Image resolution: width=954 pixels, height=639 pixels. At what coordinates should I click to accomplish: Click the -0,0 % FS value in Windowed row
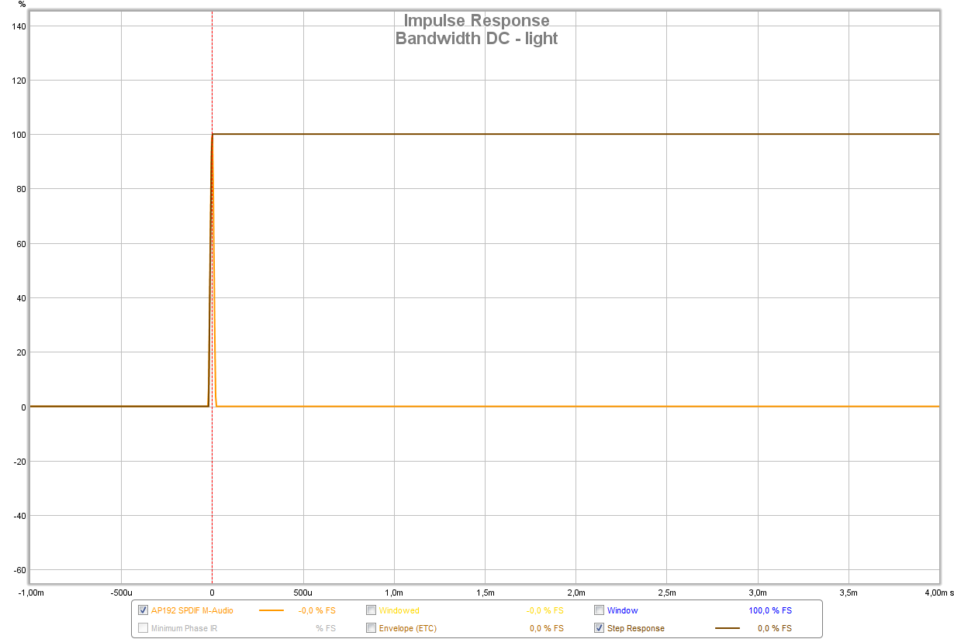[545, 610]
